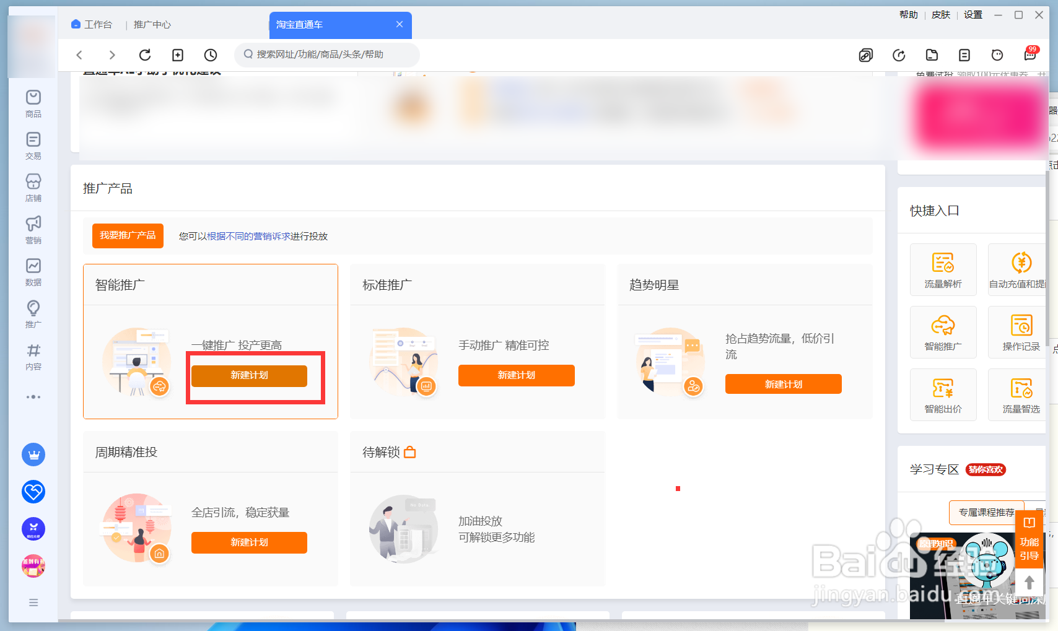Click the 推广产品 section heading
Viewport: 1058px width, 631px height.
click(x=108, y=188)
